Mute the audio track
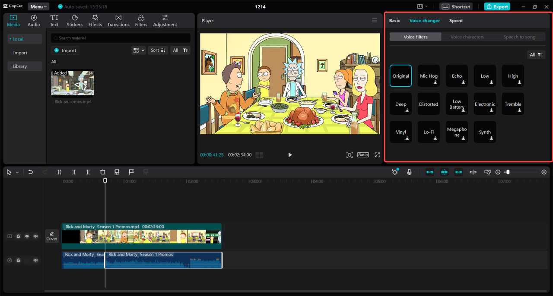 (x=35, y=260)
